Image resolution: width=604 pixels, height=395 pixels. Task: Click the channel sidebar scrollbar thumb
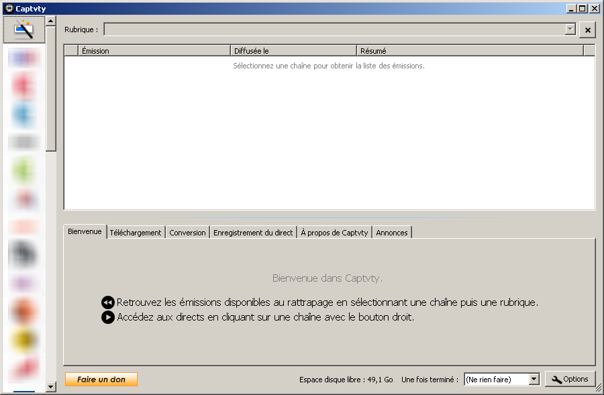(x=51, y=89)
